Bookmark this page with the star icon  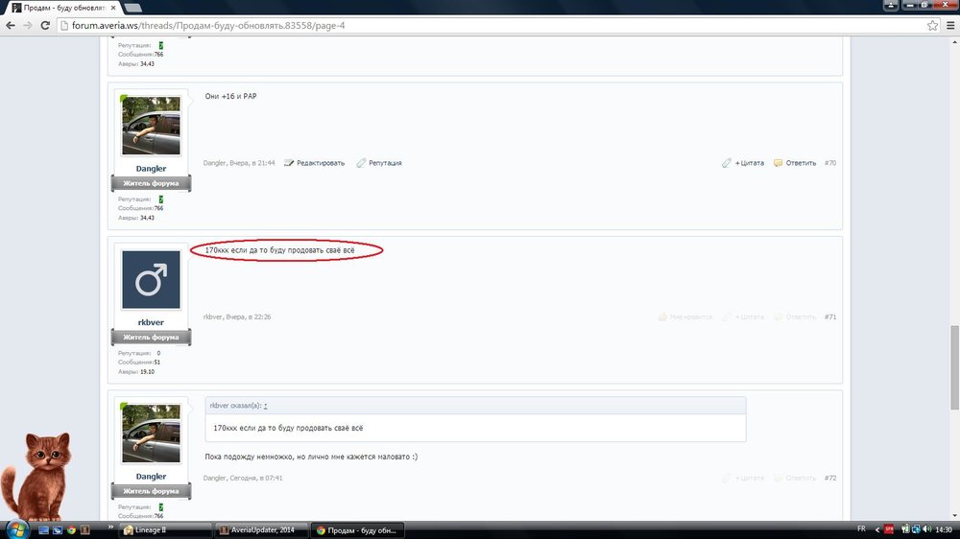932,25
